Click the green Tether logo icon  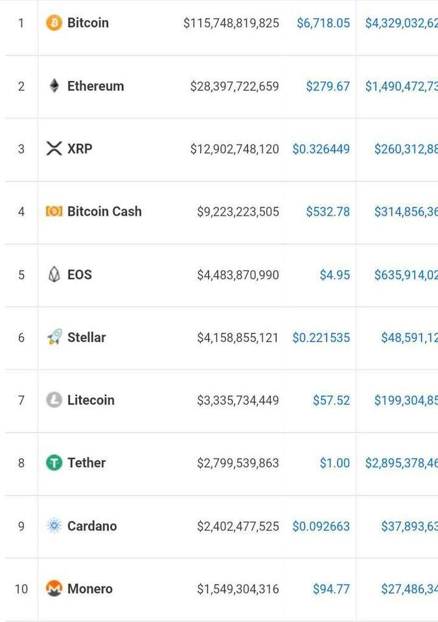point(54,463)
